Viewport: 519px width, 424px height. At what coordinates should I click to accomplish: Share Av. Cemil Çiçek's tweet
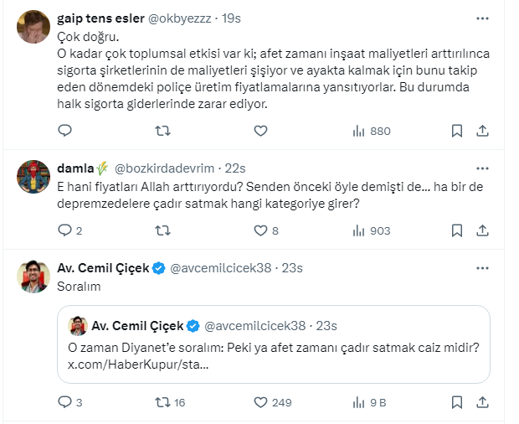(482, 402)
